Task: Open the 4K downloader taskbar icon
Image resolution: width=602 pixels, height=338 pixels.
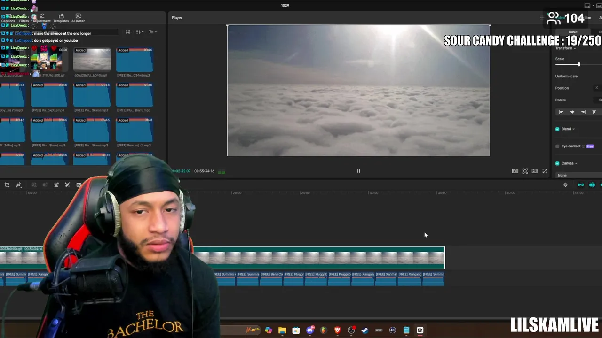Action: tap(393, 330)
